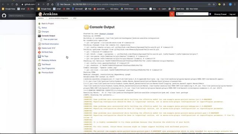Image resolution: width=238 pixels, height=134 pixels.
Task: Open Edit Build Information
Action: coord(50,44)
